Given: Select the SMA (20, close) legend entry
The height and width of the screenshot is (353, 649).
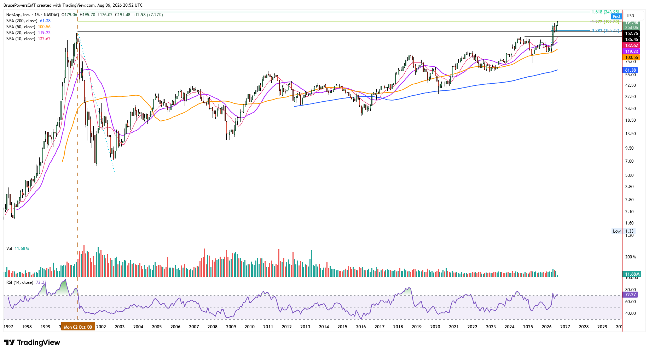Looking at the screenshot, I should [x=28, y=33].
